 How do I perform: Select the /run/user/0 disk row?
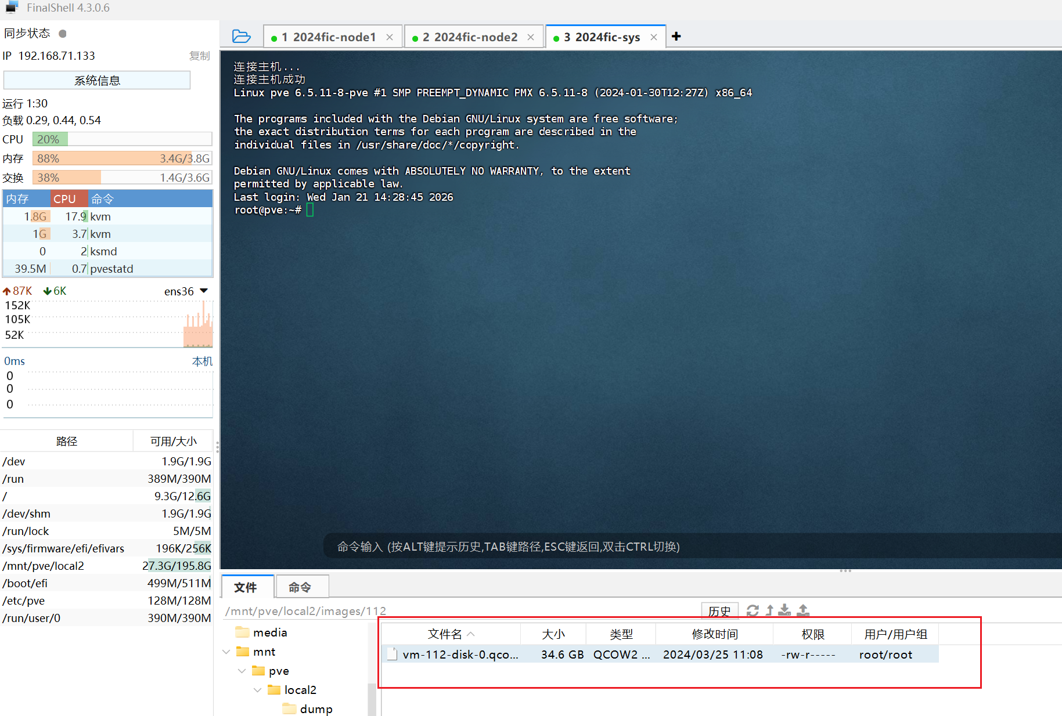107,618
